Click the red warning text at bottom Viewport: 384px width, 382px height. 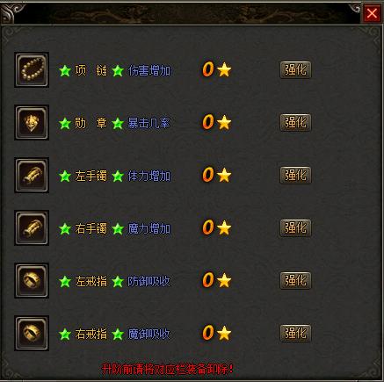point(168,369)
